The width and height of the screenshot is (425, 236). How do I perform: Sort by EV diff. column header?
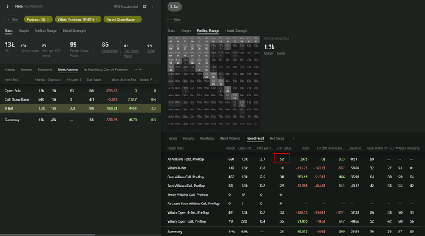[x=321, y=149]
